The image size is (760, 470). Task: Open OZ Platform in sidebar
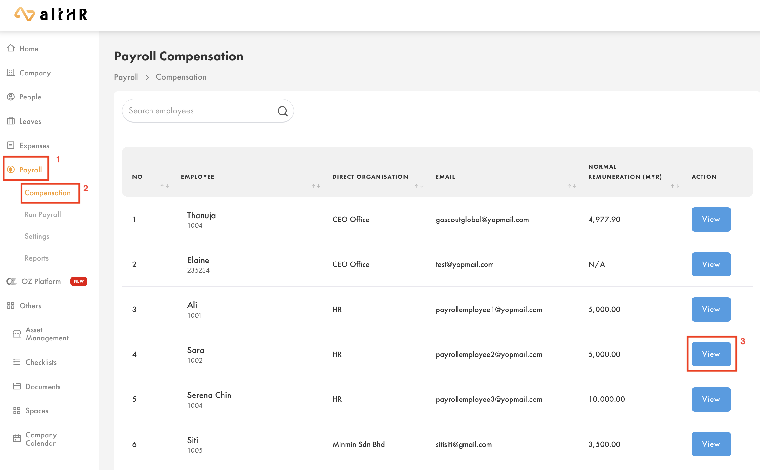(x=41, y=281)
